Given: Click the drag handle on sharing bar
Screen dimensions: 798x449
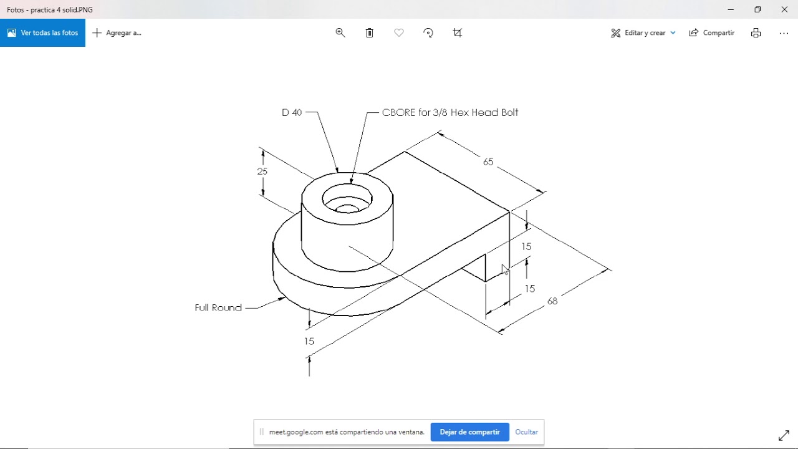Looking at the screenshot, I should pos(262,432).
